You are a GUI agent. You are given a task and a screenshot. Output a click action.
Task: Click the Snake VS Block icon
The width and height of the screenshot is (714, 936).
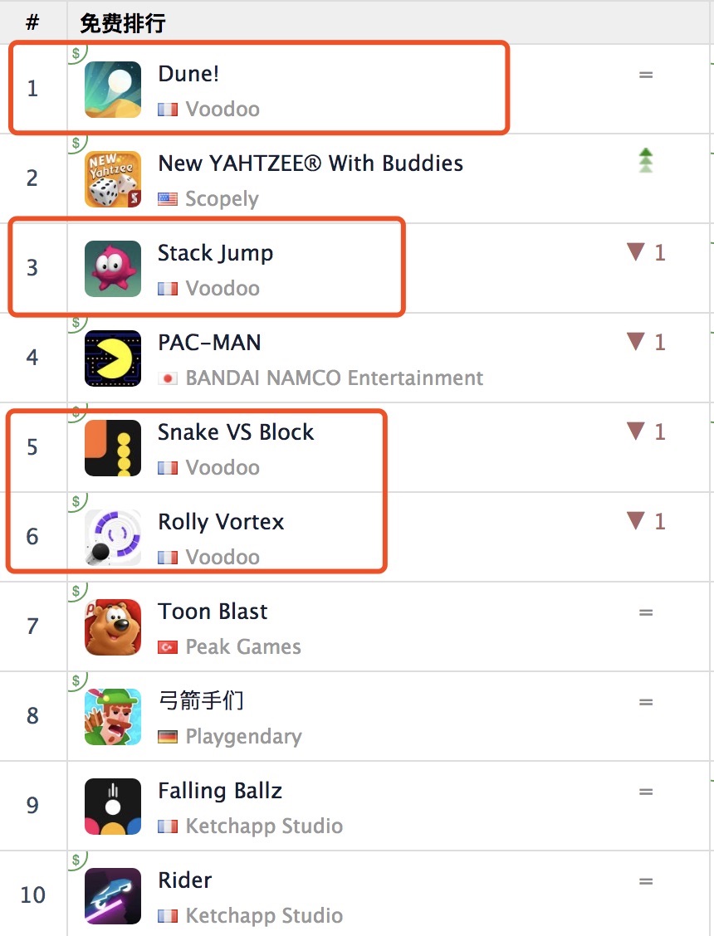coord(113,448)
